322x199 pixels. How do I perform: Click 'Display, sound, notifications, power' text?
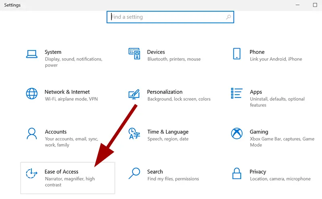pos(74,62)
